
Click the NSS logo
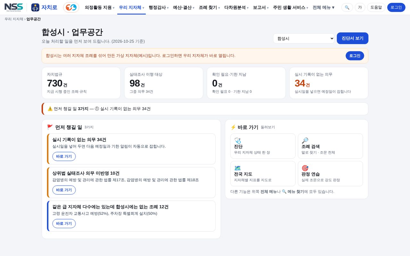[14, 7]
